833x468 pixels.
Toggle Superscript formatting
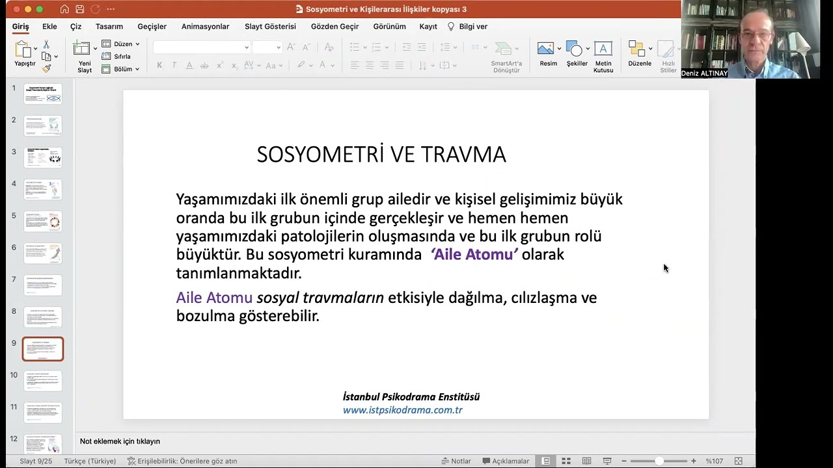220,66
